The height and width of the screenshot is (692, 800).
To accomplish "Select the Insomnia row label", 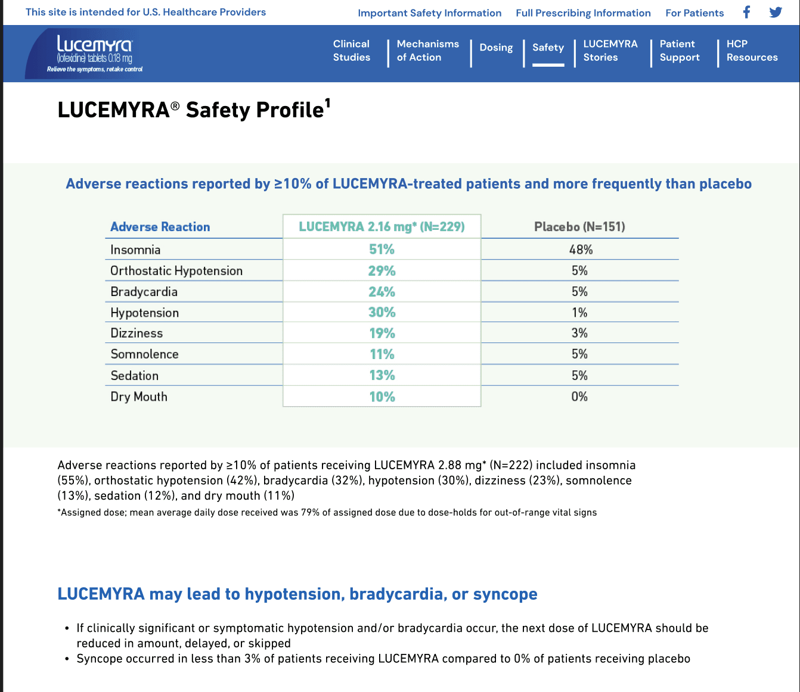I will pyautogui.click(x=135, y=250).
